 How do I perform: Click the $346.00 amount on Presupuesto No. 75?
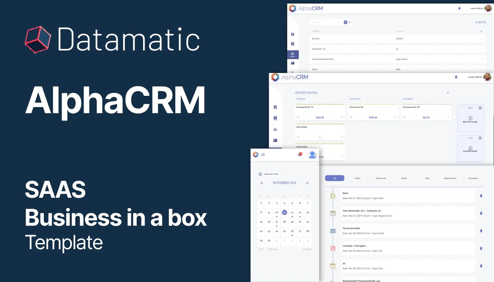pyautogui.click(x=320, y=118)
